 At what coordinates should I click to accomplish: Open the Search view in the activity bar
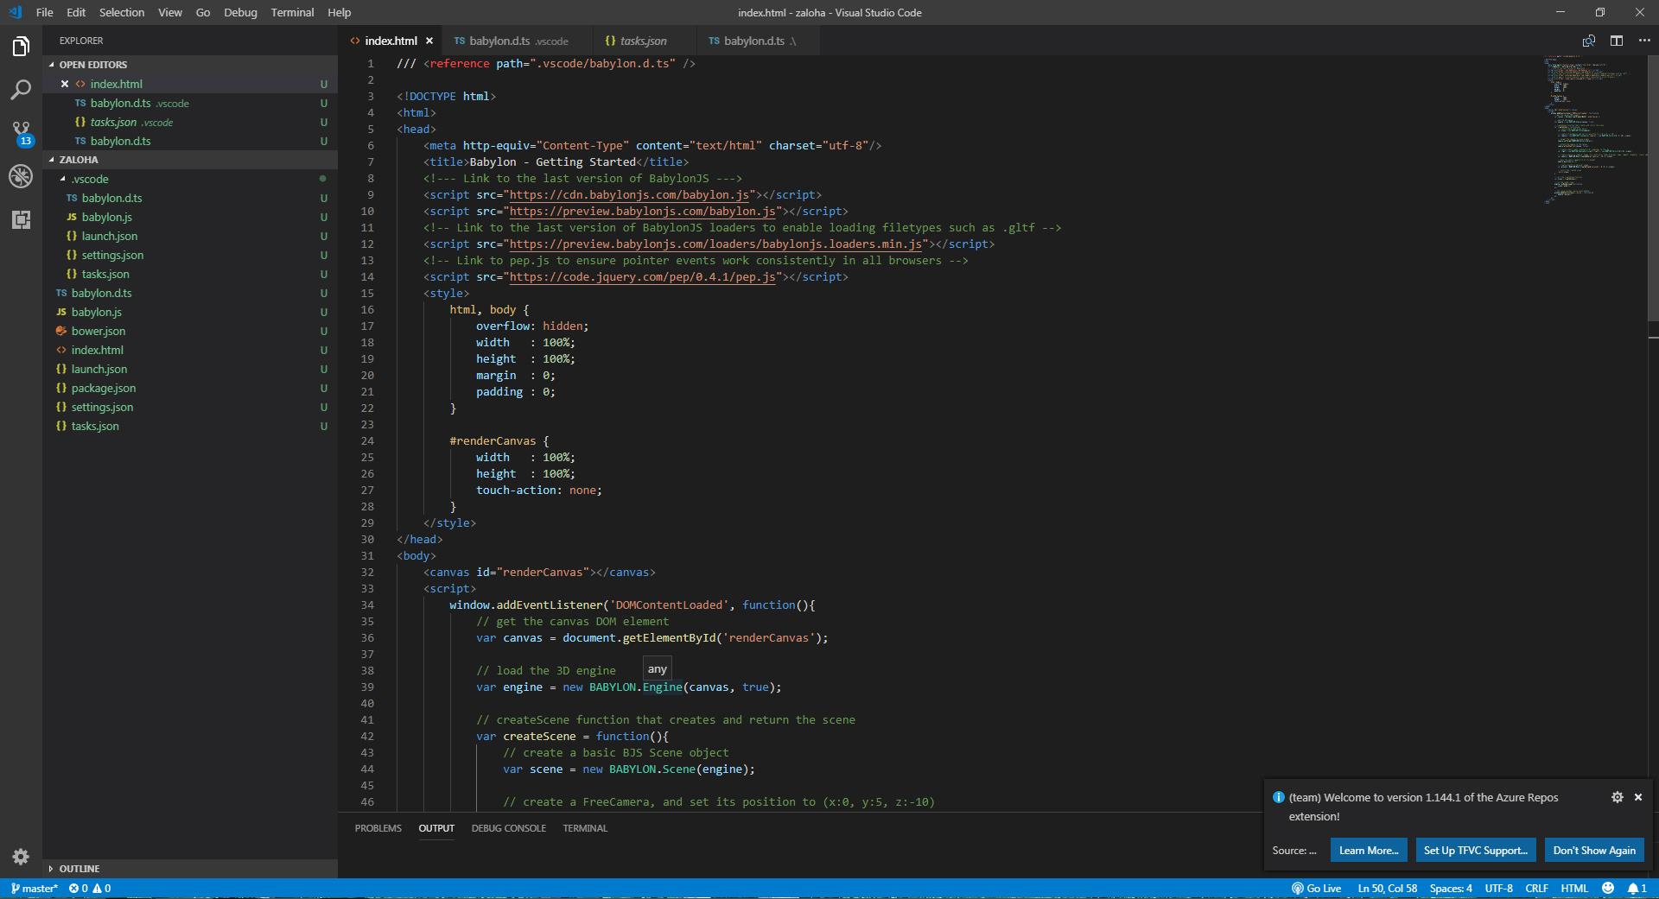click(x=21, y=89)
